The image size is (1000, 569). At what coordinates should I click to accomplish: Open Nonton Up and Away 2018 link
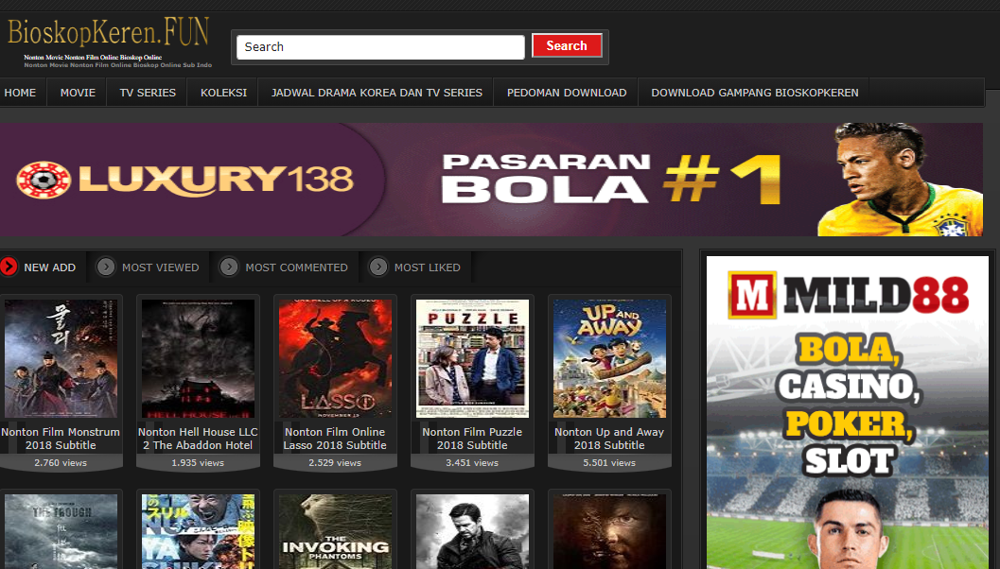click(x=609, y=439)
